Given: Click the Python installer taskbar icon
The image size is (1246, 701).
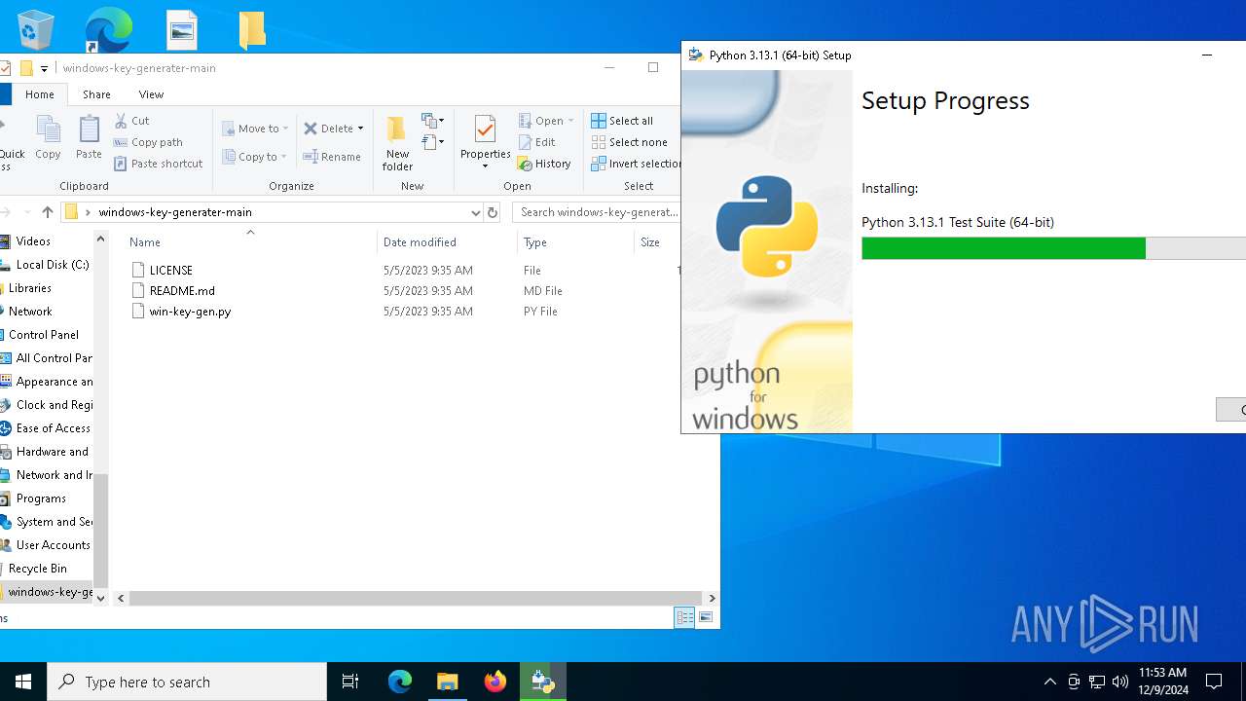Looking at the screenshot, I should 543,682.
